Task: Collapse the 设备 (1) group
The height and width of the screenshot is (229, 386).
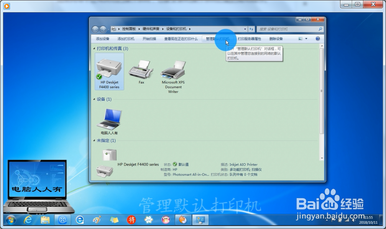Action: [x=94, y=99]
